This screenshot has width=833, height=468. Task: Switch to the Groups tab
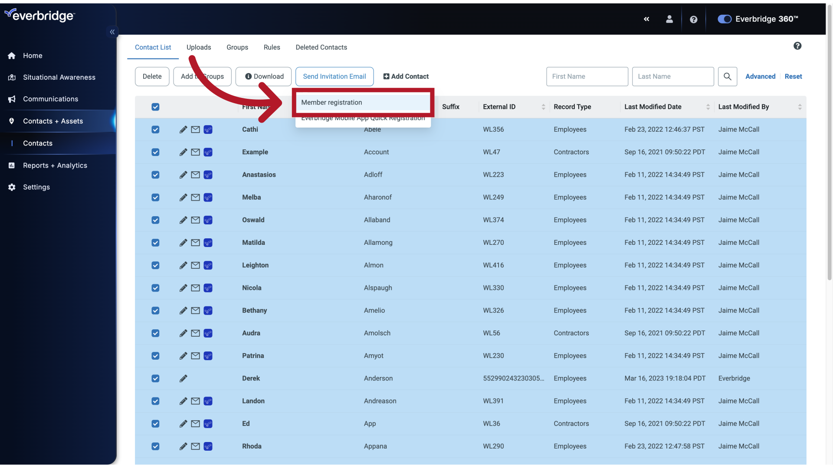237,47
